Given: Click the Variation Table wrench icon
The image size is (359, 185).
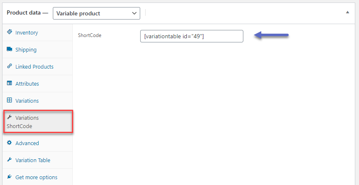Looking at the screenshot, I should tap(10, 160).
